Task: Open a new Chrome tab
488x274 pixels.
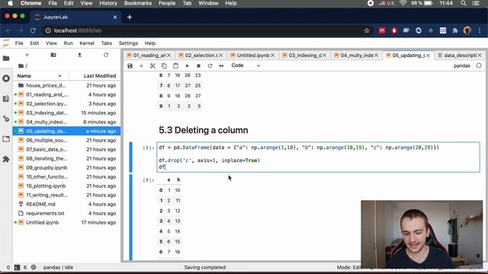Action: click(x=130, y=17)
